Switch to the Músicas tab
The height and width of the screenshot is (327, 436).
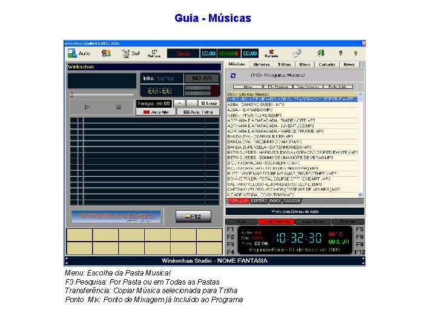(x=237, y=64)
